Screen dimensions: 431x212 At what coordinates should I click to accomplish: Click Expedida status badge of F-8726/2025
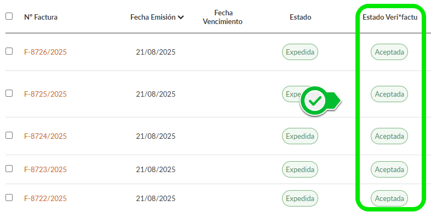click(x=300, y=52)
